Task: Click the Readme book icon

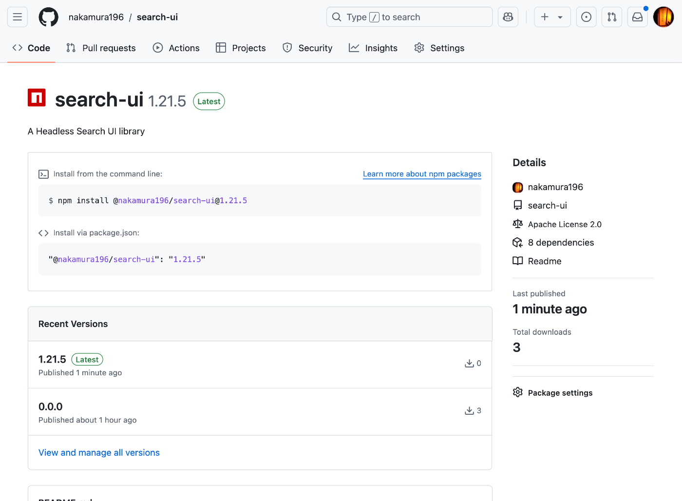Action: pyautogui.click(x=518, y=261)
